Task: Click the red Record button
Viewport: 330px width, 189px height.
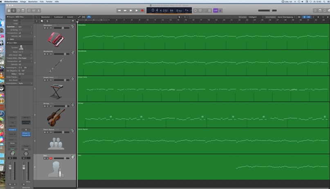Action: pyautogui.click(x=142, y=10)
